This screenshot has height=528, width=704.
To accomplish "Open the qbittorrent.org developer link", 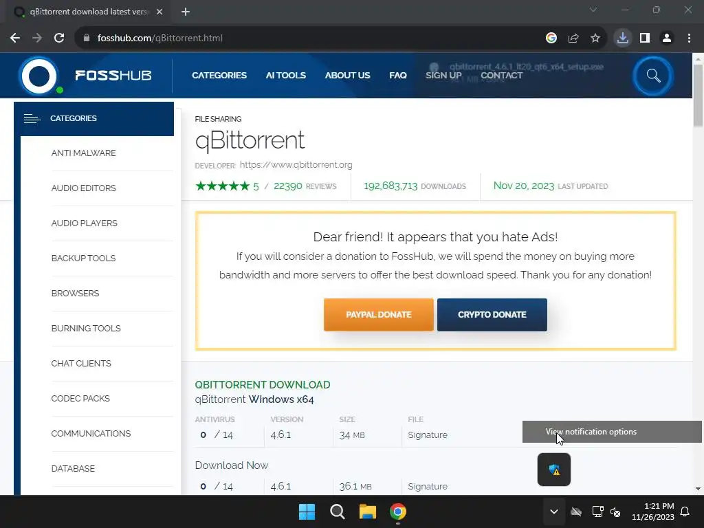I will tap(296, 165).
